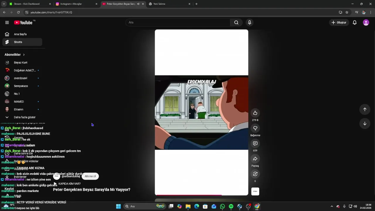Open the Windows Start menu
The height and width of the screenshot is (211, 375).
(118, 206)
